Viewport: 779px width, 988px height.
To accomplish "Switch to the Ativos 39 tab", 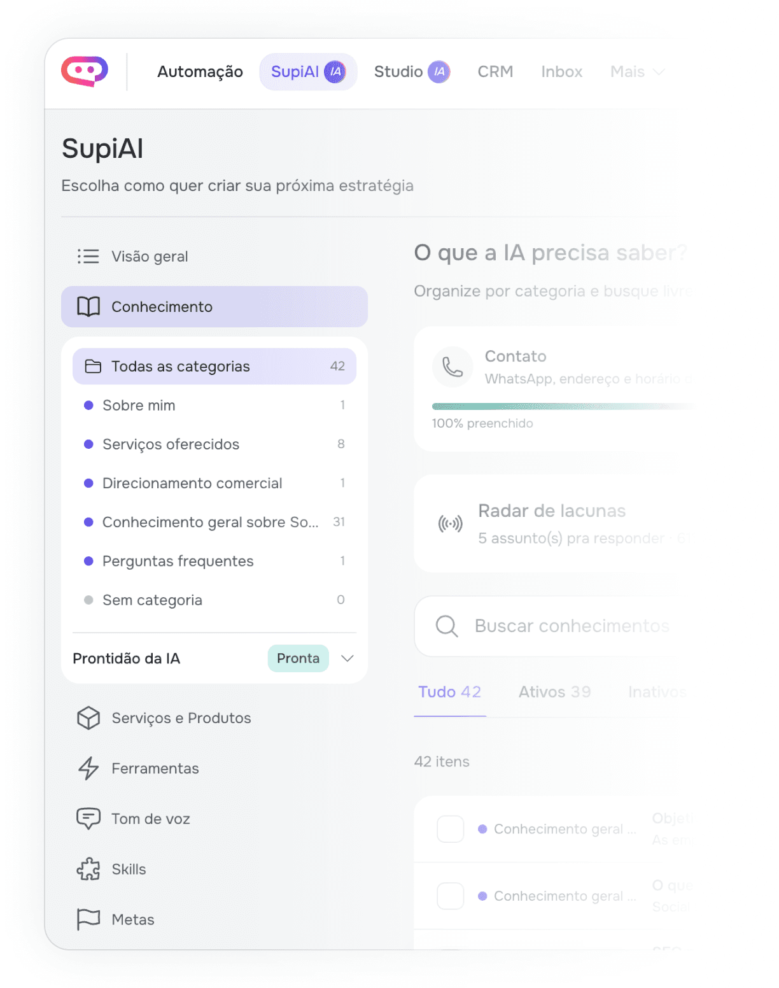I will (554, 692).
